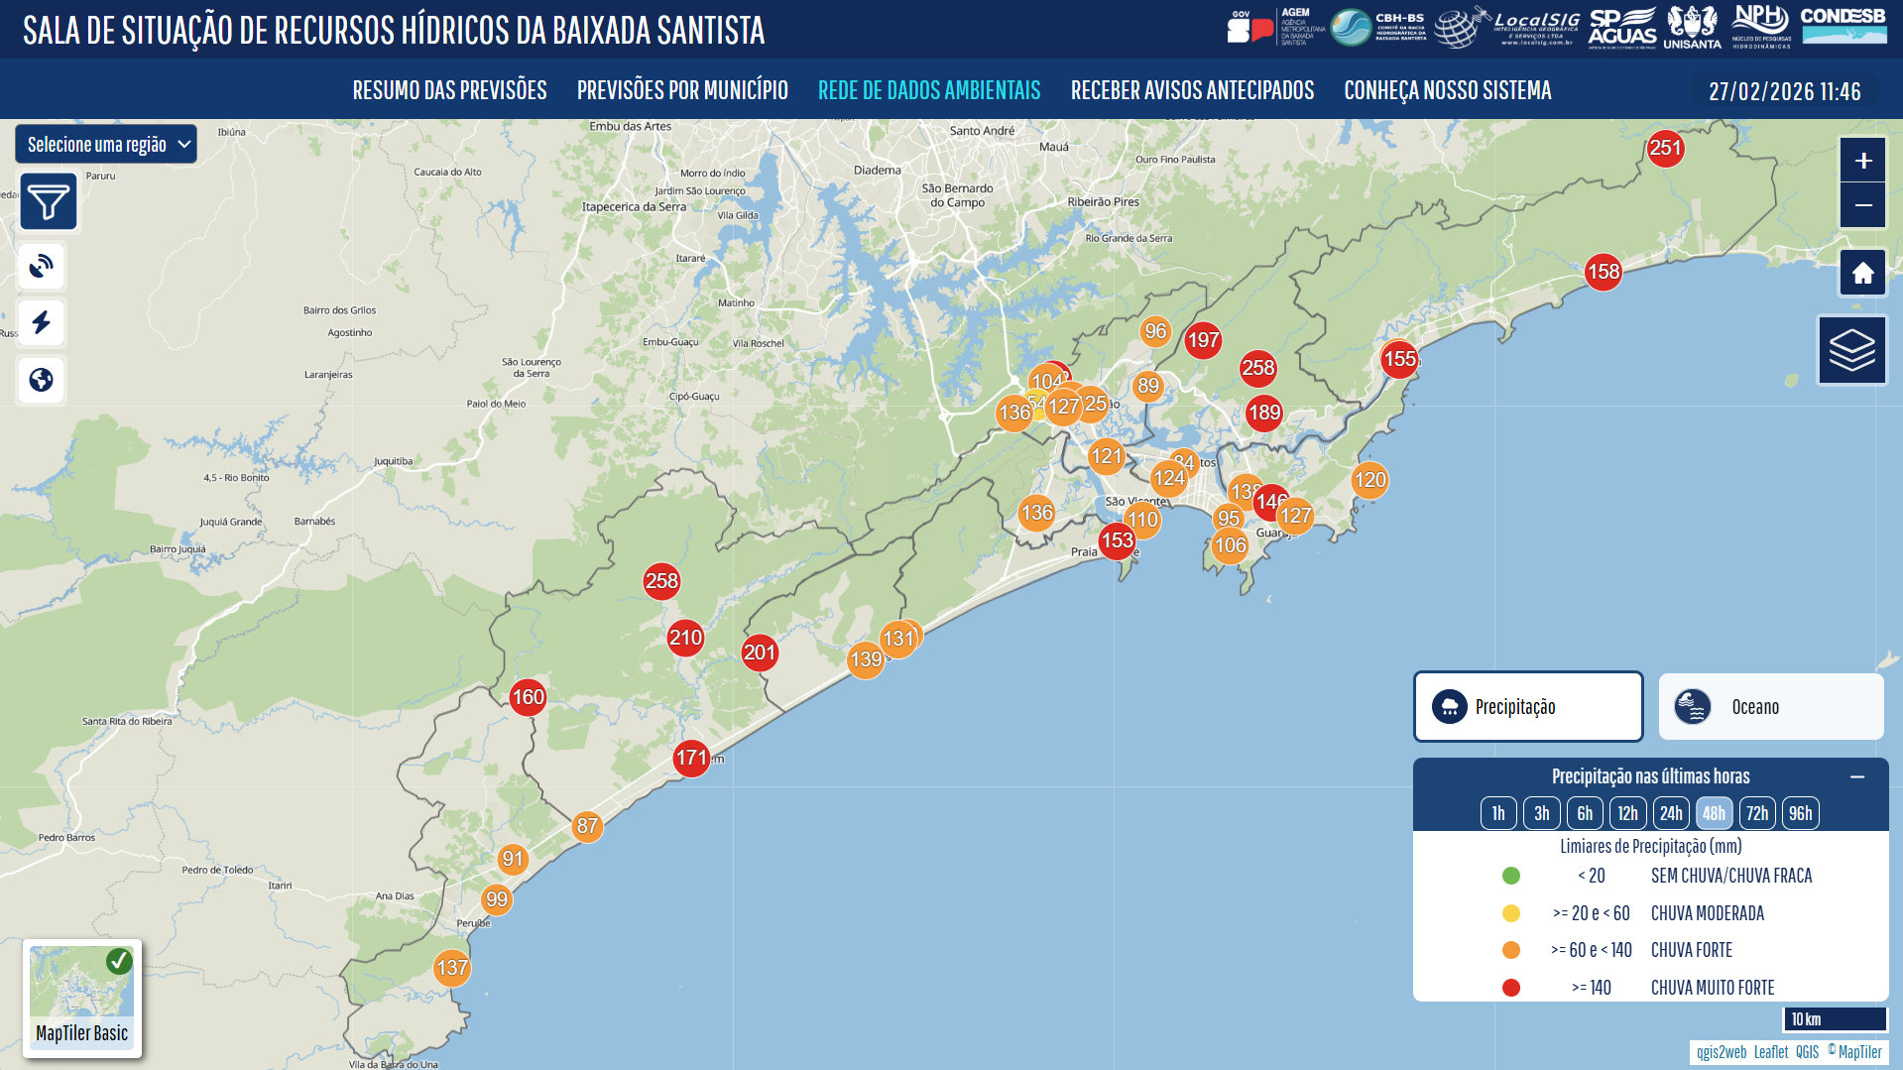Zoom in the map with plus button
This screenshot has width=1903, height=1070.
(x=1862, y=161)
